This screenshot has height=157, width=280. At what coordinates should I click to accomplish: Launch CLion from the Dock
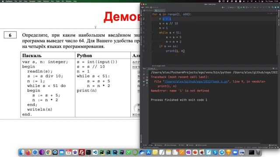(x=108, y=152)
